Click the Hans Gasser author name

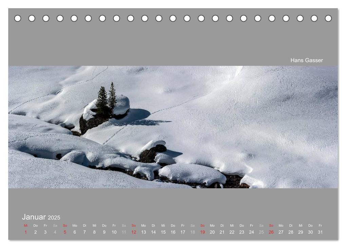(307, 60)
